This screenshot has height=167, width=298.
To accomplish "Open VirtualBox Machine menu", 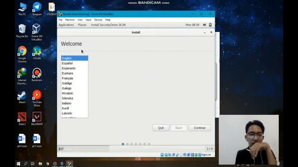I will pyautogui.click(x=70, y=19).
